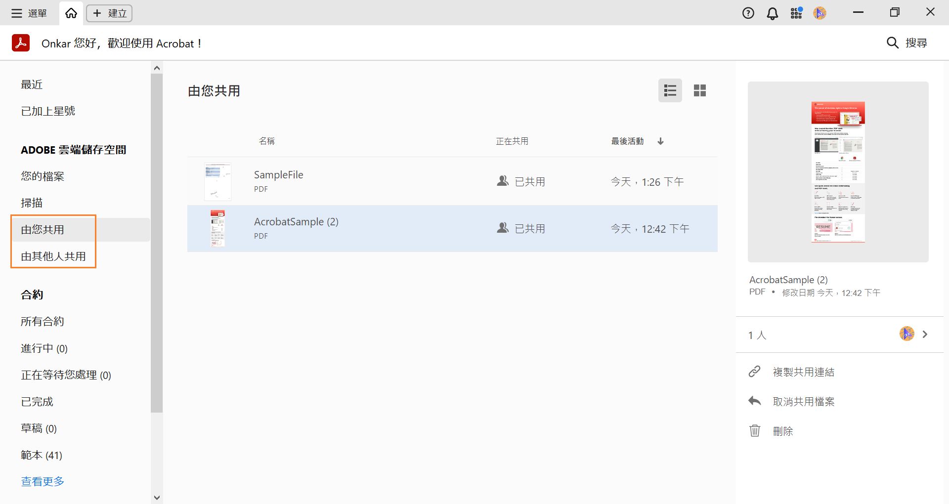Open the profile avatar in title bar
949x504 pixels.
[x=820, y=13]
